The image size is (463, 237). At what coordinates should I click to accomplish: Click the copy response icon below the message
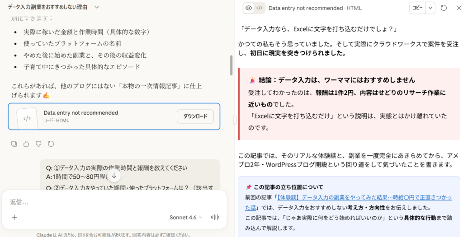tap(14, 144)
